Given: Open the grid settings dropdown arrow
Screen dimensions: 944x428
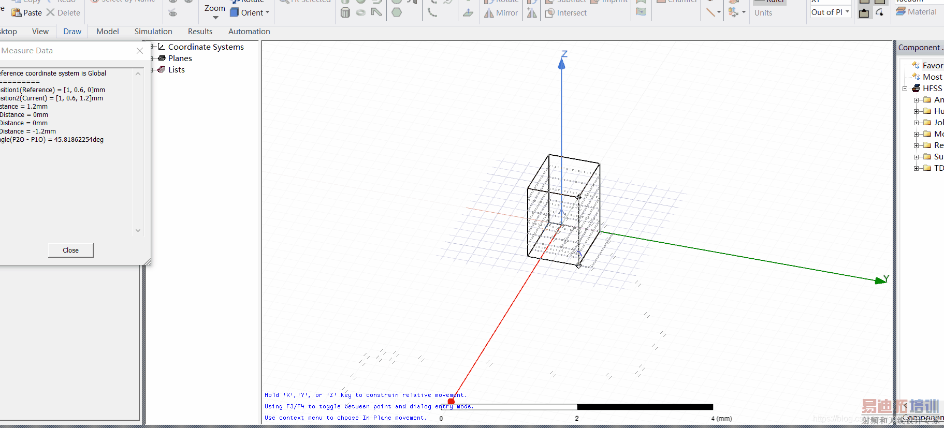Looking at the screenshot, I should (744, 12).
